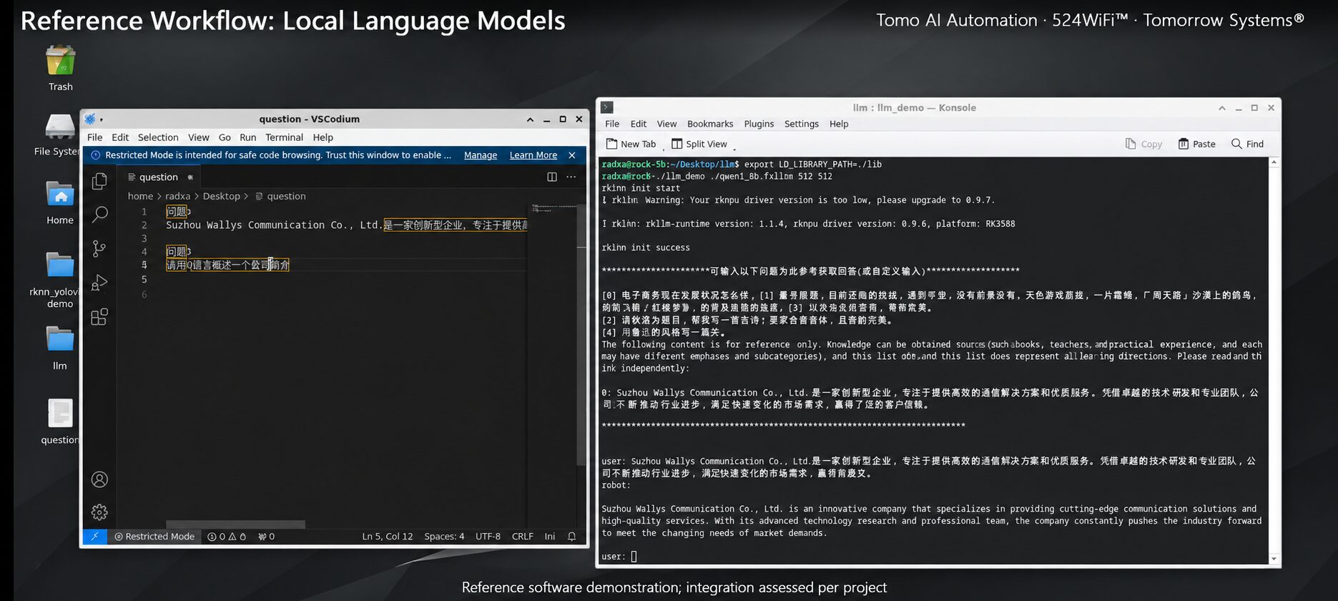This screenshot has width=1338, height=601.
Task: Change indentation via Spaces: 4 in status bar
Action: click(x=444, y=537)
